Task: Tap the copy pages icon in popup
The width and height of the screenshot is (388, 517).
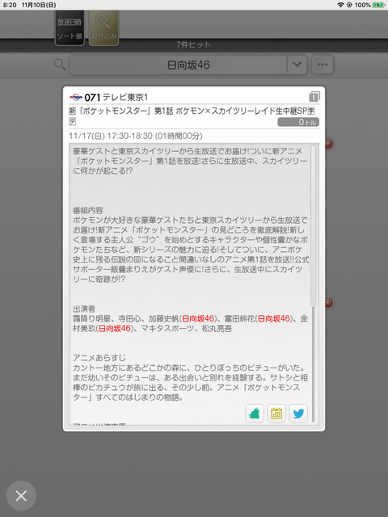Action: [314, 96]
